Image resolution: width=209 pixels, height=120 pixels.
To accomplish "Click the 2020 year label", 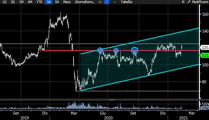I will click(108, 118).
